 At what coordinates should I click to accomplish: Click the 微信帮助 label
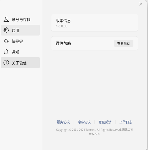point(63,43)
